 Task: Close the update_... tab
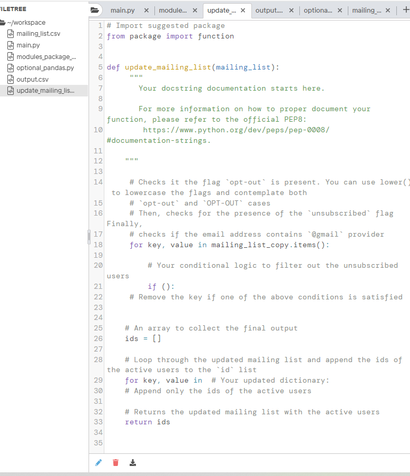tap(243, 11)
